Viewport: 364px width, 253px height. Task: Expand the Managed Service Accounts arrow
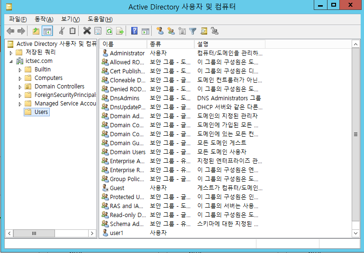pyautogui.click(x=20, y=104)
